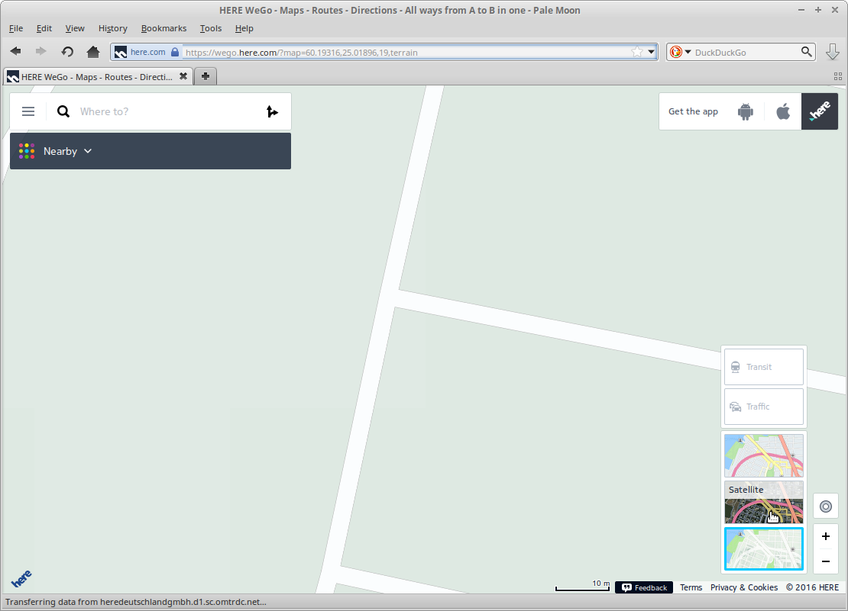Screen dimensions: 848x611
Task: Go back to the previous page
Action: (x=16, y=51)
